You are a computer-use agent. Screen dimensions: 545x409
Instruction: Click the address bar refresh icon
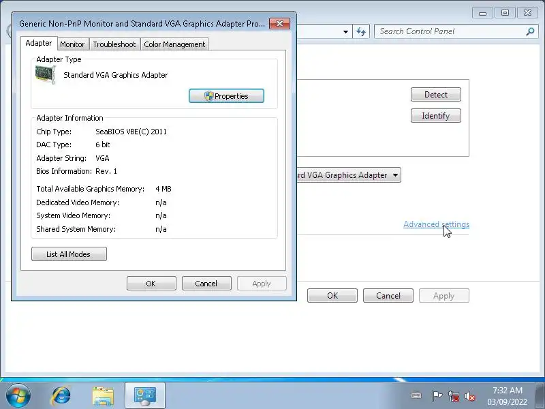pos(361,31)
